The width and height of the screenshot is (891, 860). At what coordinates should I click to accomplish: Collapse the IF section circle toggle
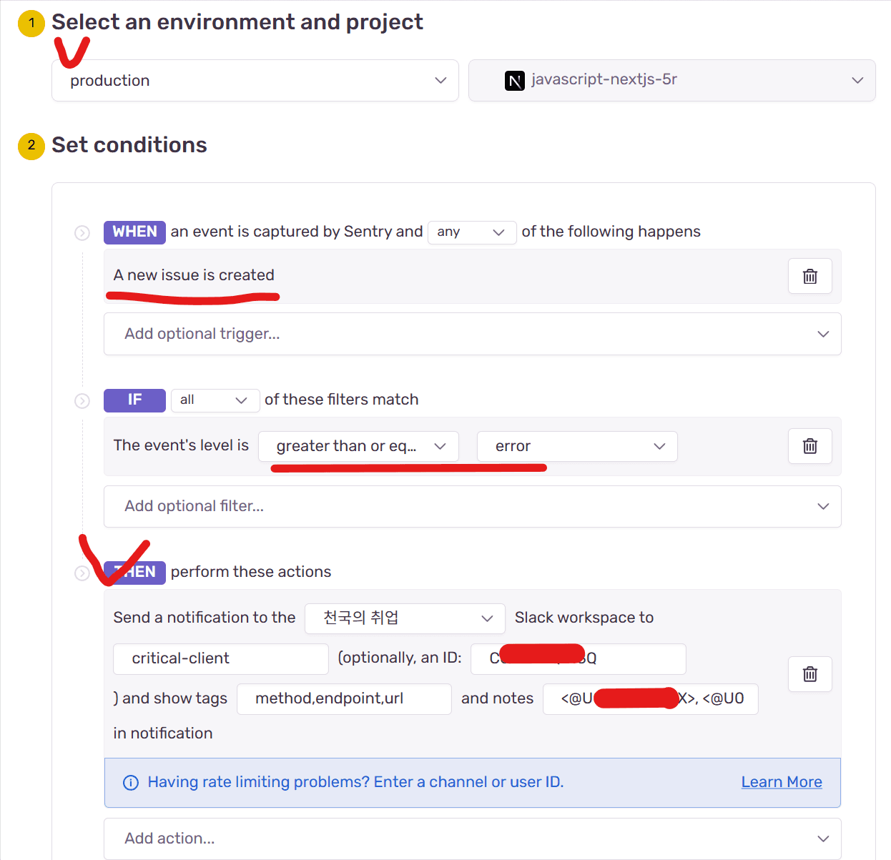tap(82, 401)
